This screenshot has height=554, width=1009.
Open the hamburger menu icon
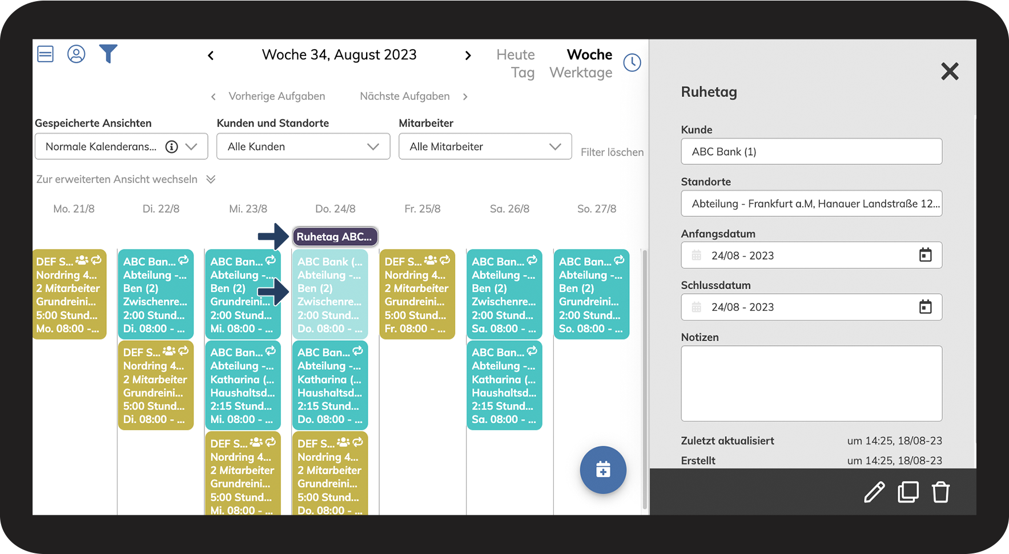[x=45, y=54]
